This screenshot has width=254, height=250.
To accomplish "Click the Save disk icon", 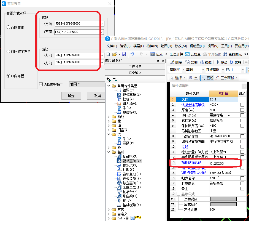I will coord(124,54).
